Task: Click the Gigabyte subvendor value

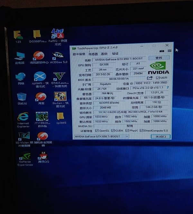Action: click(x=106, y=84)
